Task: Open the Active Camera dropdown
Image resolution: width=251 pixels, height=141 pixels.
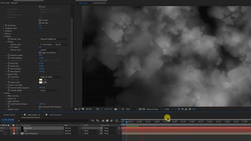Action: coord(154,109)
